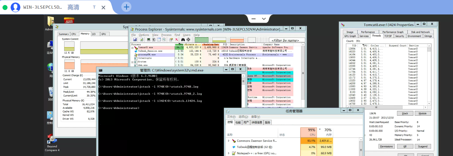Switch to 详细信息 tab in Task Manager
Image resolution: width=453 pixels, height=156 pixels.
click(x=257, y=122)
